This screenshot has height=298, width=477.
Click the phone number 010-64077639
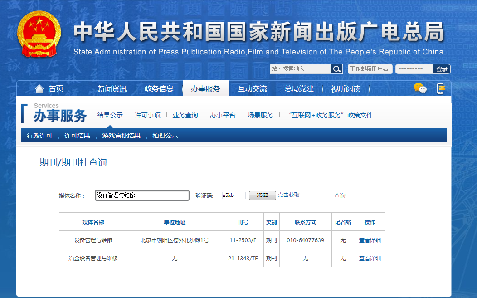pyautogui.click(x=306, y=240)
